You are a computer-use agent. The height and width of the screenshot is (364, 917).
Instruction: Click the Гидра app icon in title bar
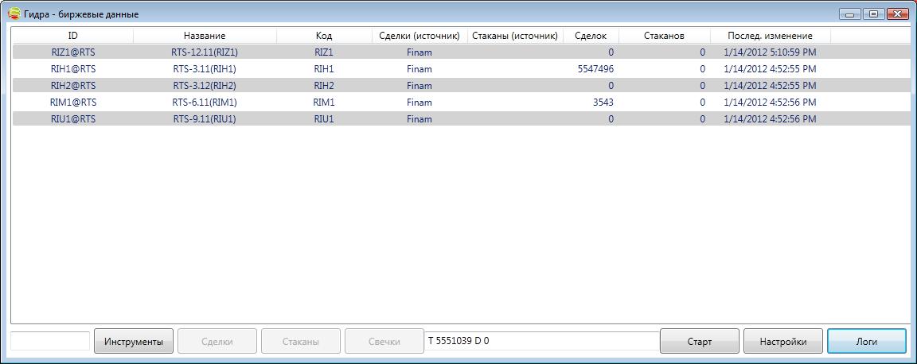[13, 14]
